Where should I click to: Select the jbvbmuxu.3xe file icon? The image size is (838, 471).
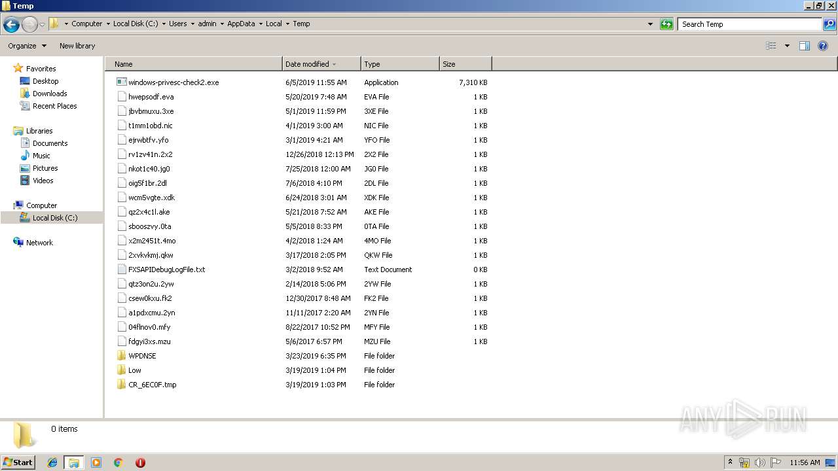click(x=121, y=111)
